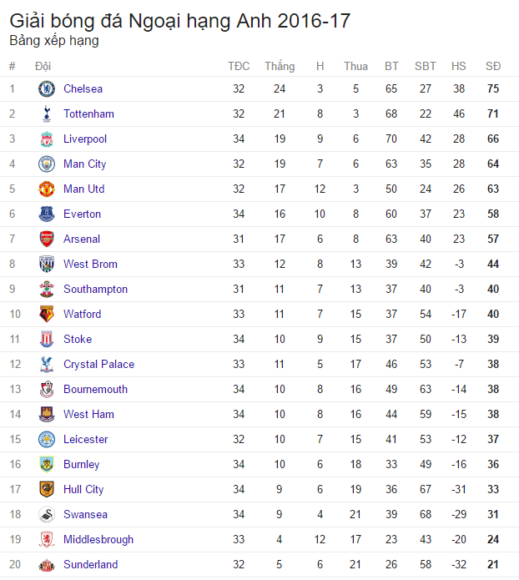
Task: Click the Hull City tiger badge
Action: tap(47, 489)
